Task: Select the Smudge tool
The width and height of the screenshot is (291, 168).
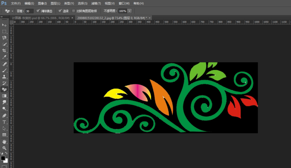Action: point(4,102)
